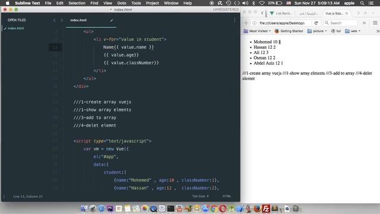Click the input source flag in menu bar

tap(289, 3)
